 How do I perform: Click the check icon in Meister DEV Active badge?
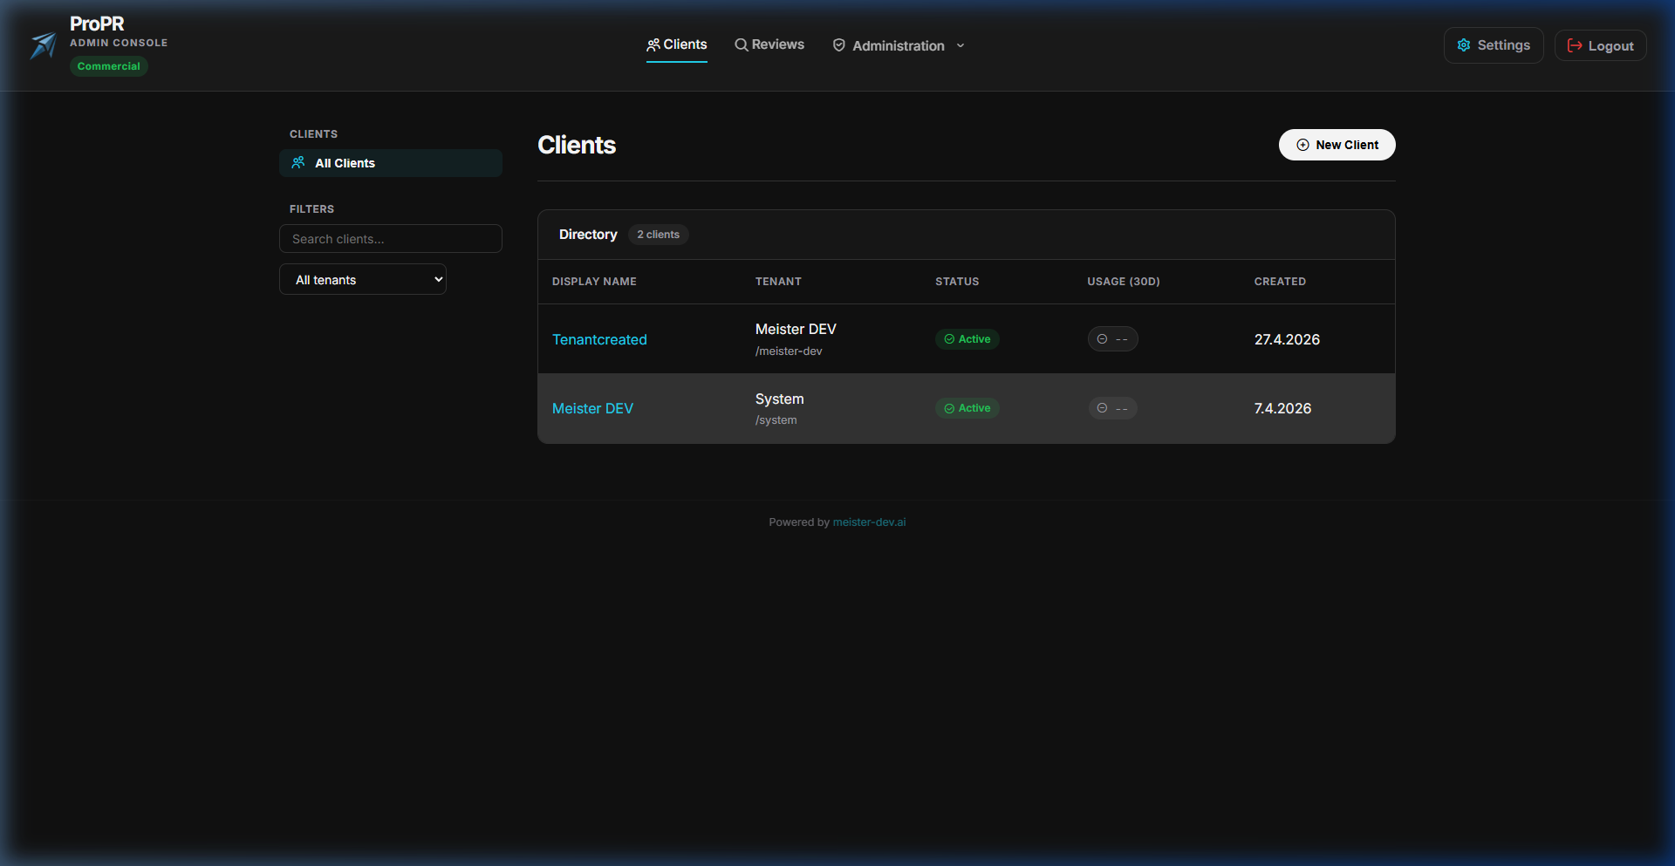click(x=949, y=408)
